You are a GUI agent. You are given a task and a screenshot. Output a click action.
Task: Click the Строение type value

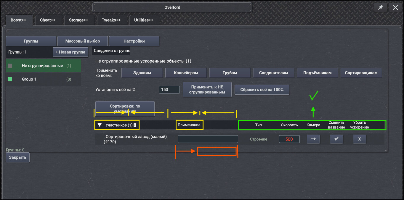(259, 139)
